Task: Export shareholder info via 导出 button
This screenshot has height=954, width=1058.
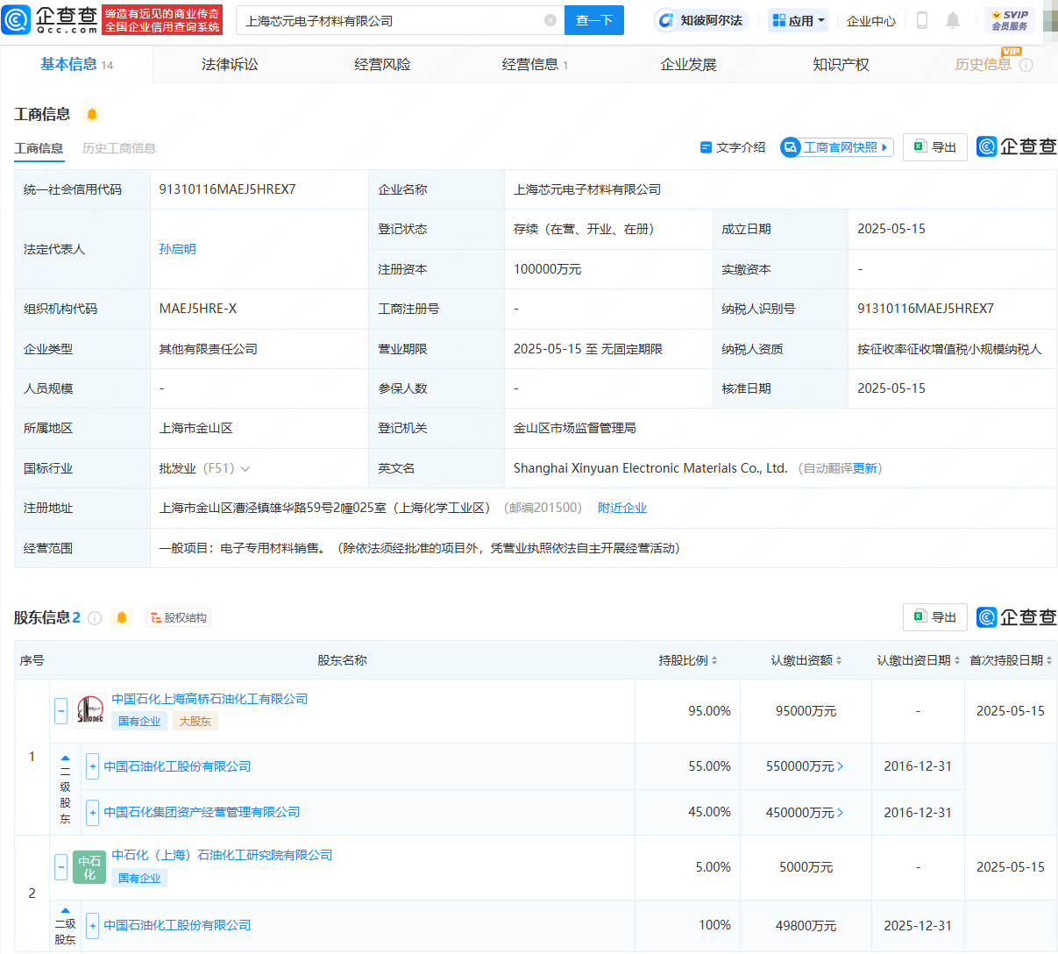Action: pos(935,616)
